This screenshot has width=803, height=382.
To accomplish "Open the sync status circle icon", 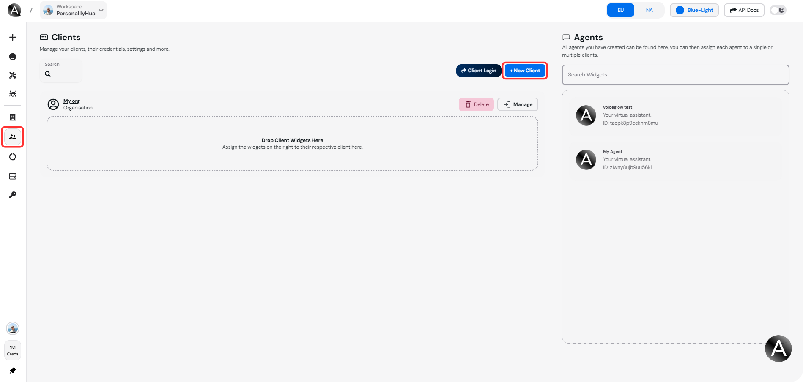I will (13, 157).
